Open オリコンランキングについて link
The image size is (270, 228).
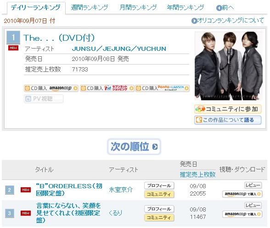click(228, 21)
